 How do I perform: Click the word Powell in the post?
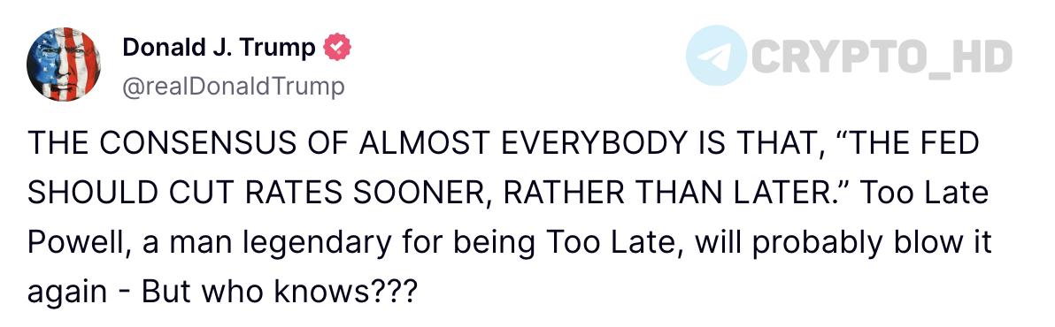(74, 242)
